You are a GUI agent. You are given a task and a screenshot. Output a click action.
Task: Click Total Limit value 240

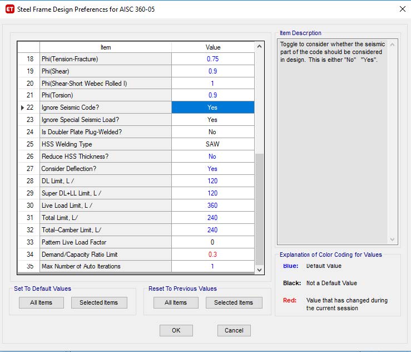point(213,218)
